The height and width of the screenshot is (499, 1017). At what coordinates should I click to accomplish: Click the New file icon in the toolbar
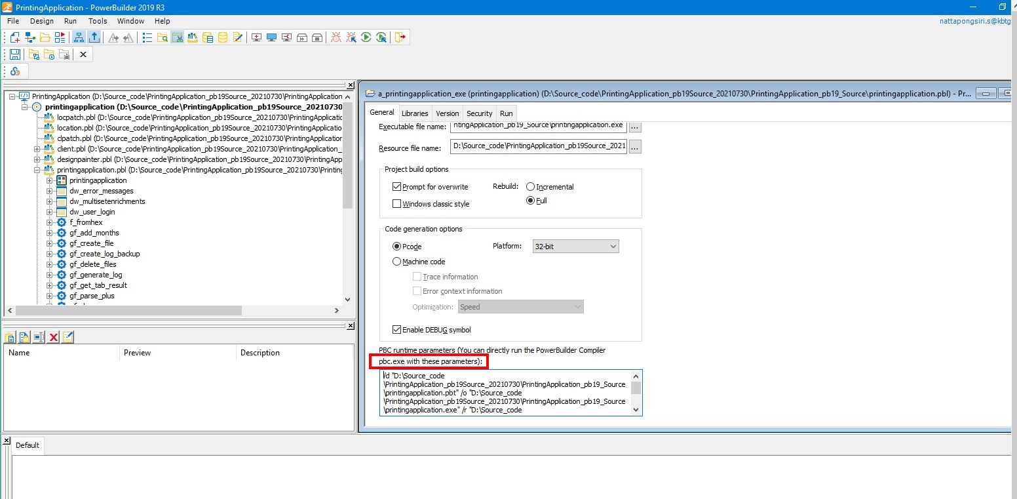tap(14, 37)
